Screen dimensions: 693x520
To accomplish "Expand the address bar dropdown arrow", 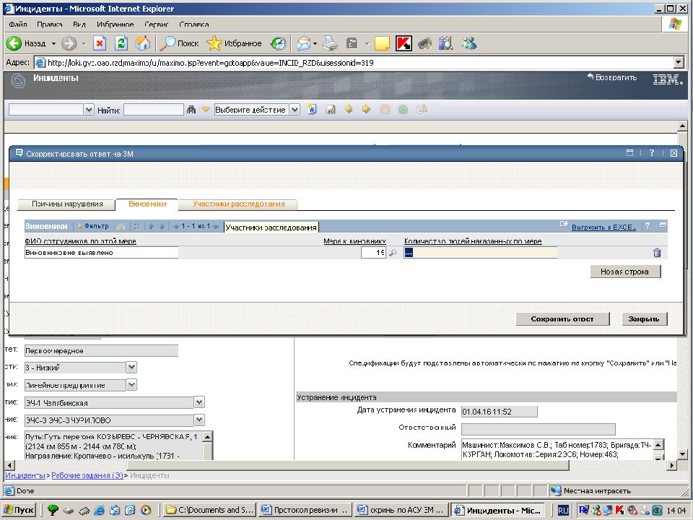I will (x=679, y=63).
